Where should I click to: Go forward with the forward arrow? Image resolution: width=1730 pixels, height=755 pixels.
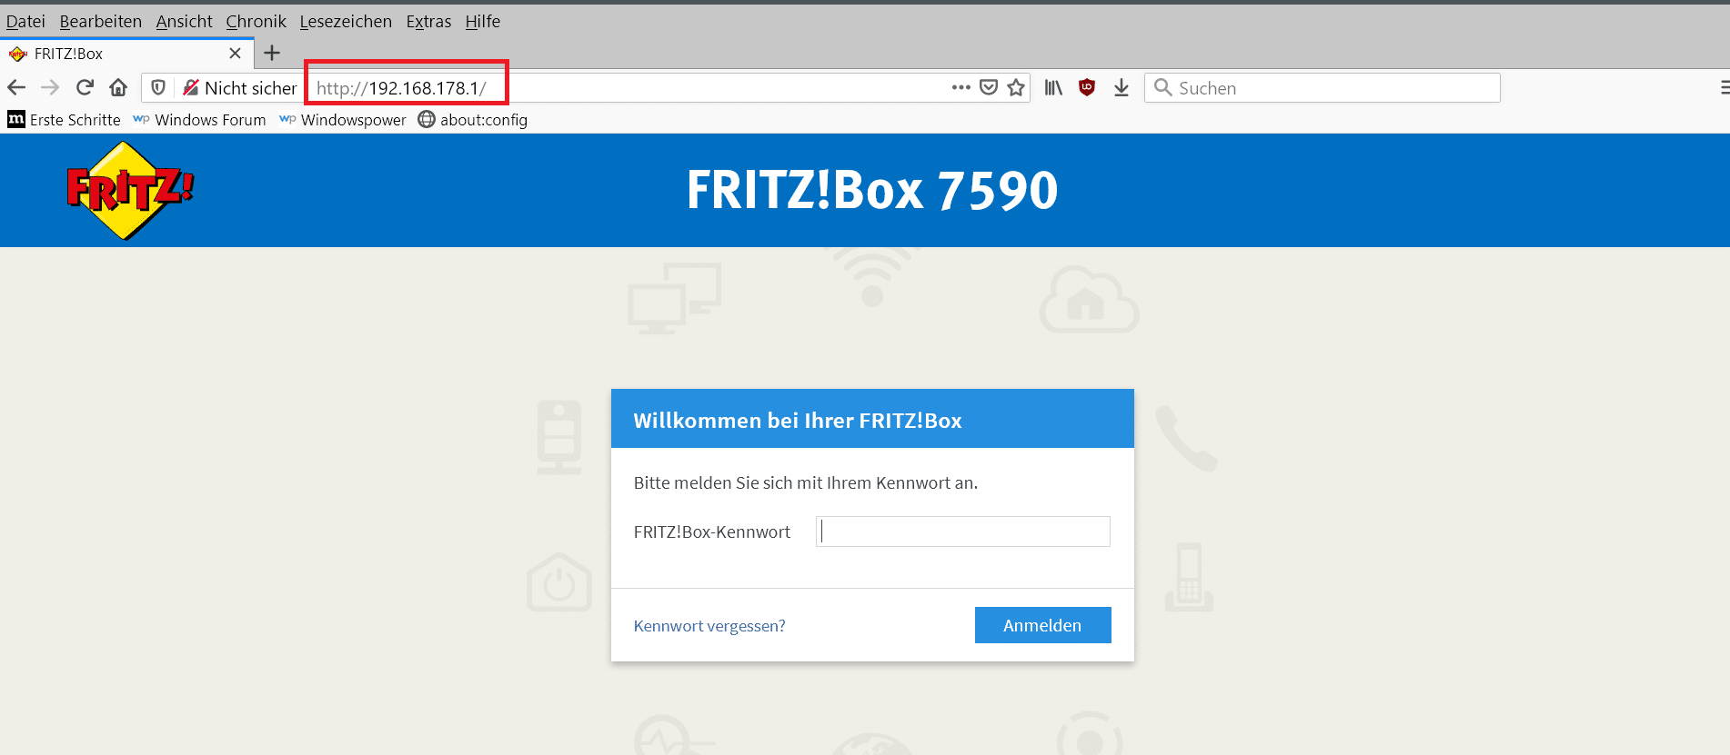pos(50,87)
